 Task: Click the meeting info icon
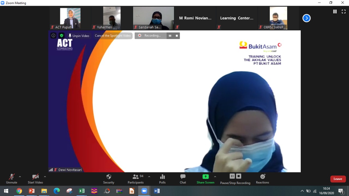click(53, 35)
